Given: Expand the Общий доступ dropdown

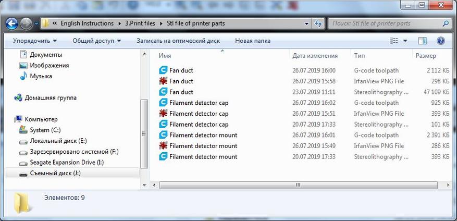Looking at the screenshot, I should click(x=96, y=41).
